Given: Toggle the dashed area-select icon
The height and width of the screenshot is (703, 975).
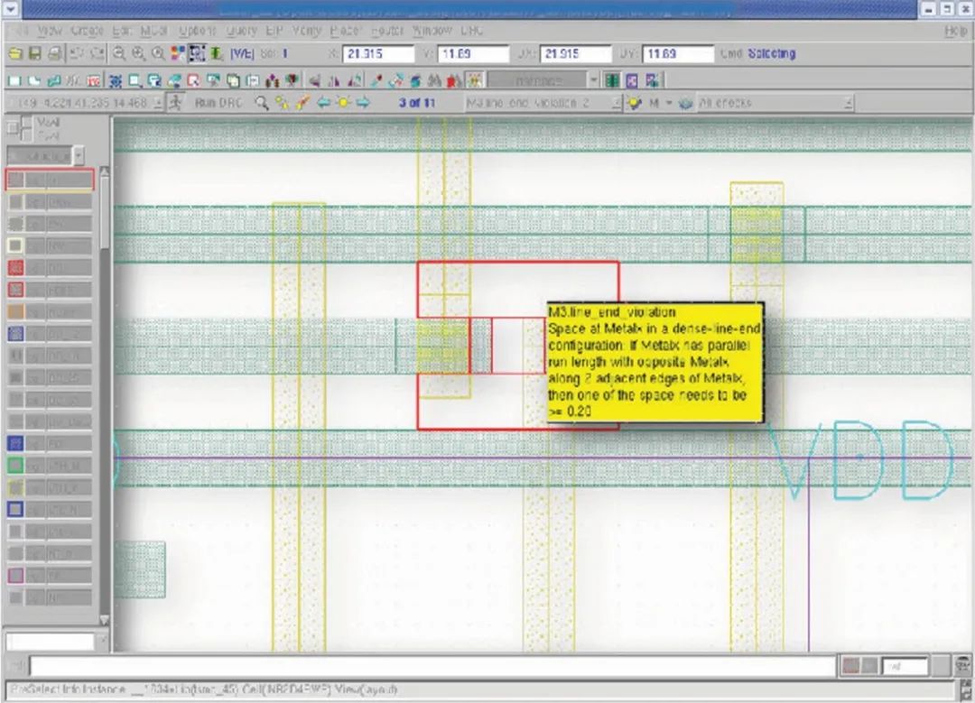Looking at the screenshot, I should tap(197, 54).
